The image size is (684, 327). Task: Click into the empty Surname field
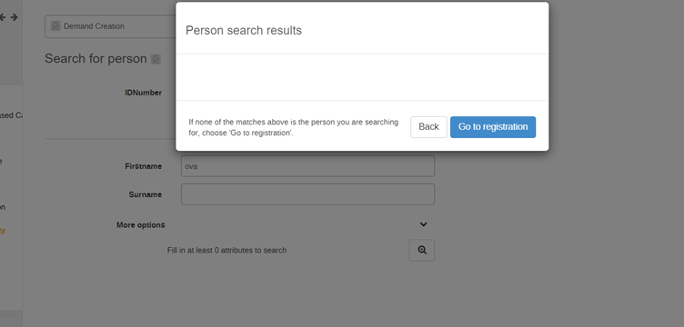[x=308, y=194]
